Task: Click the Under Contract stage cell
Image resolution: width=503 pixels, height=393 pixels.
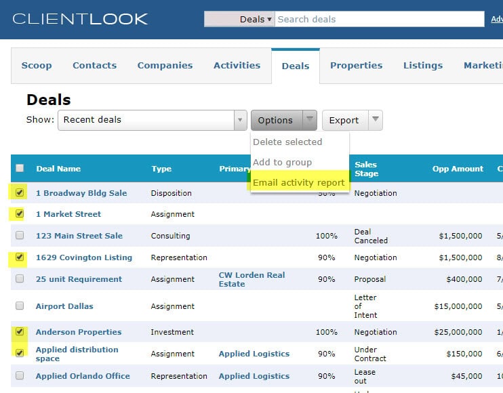Action: pos(370,354)
